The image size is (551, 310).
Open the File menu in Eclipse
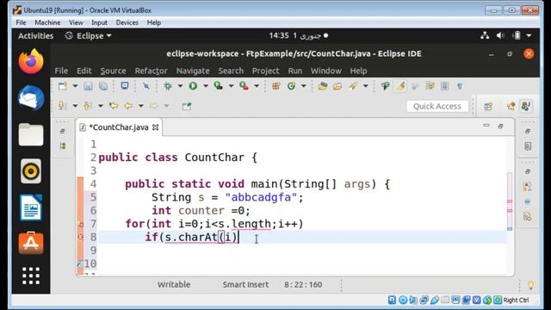[x=61, y=71]
